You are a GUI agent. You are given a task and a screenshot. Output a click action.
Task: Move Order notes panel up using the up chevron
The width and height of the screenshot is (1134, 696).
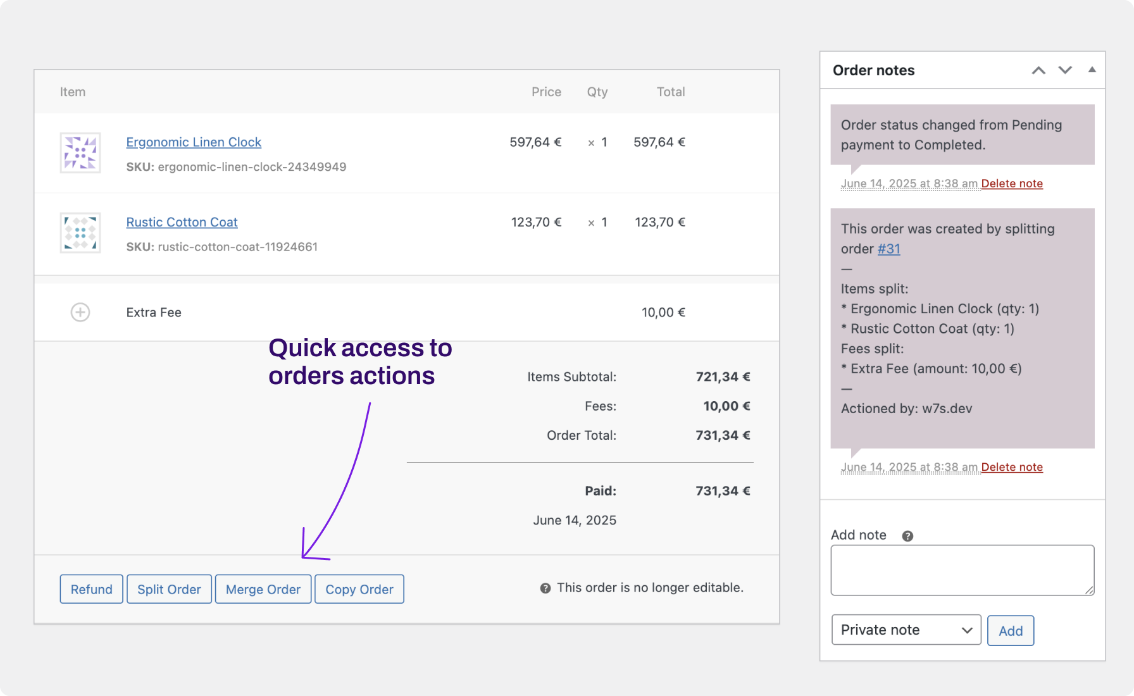(1038, 70)
